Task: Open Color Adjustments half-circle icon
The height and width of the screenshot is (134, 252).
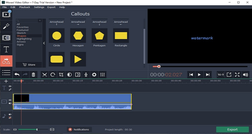Action: 69,75
